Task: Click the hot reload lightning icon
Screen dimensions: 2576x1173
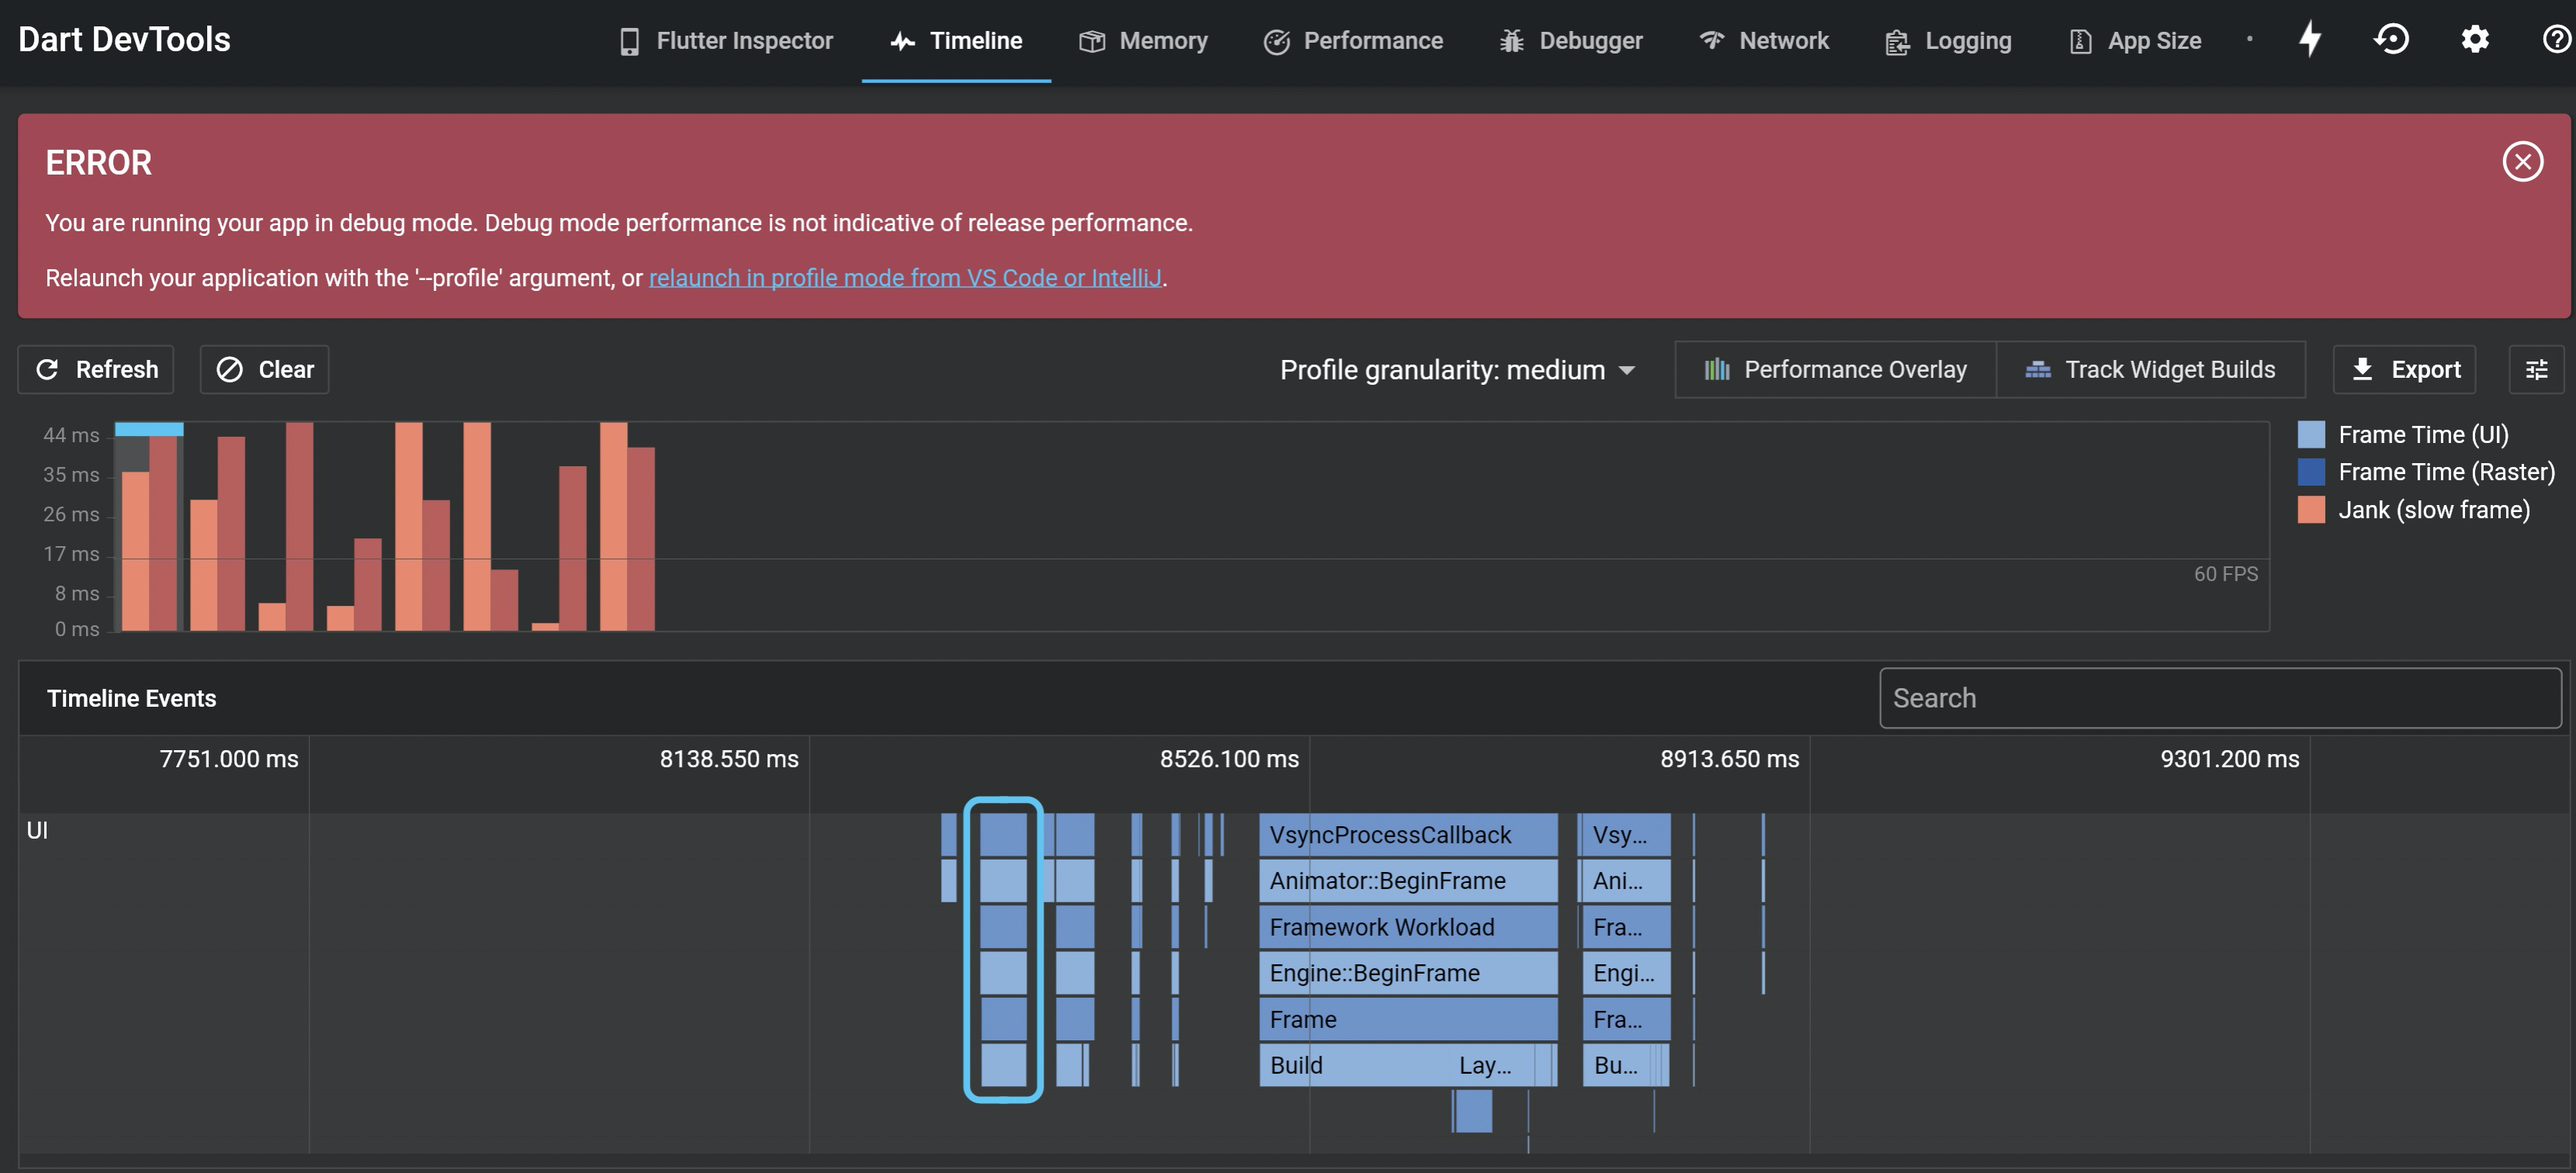Action: (2310, 39)
